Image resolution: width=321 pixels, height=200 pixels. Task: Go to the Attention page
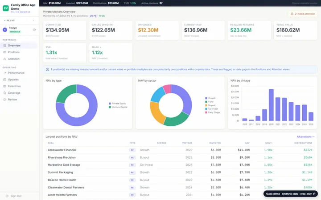20,59
